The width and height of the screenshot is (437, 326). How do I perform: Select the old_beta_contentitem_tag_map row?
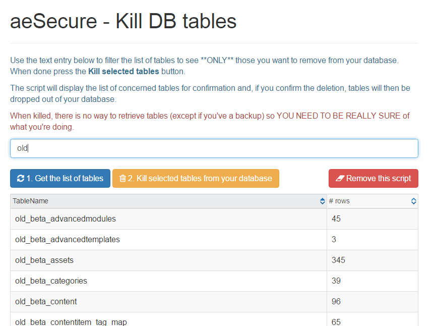214,319
